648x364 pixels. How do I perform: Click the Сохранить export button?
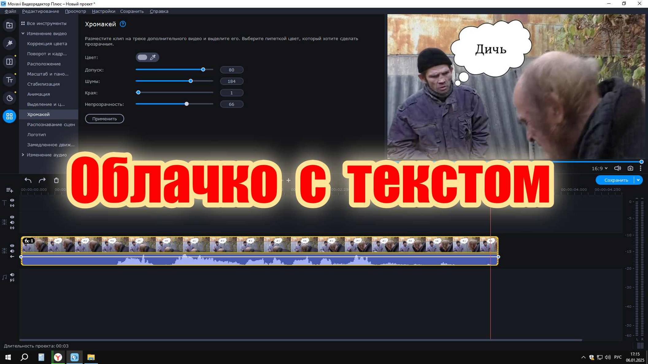coord(616,180)
